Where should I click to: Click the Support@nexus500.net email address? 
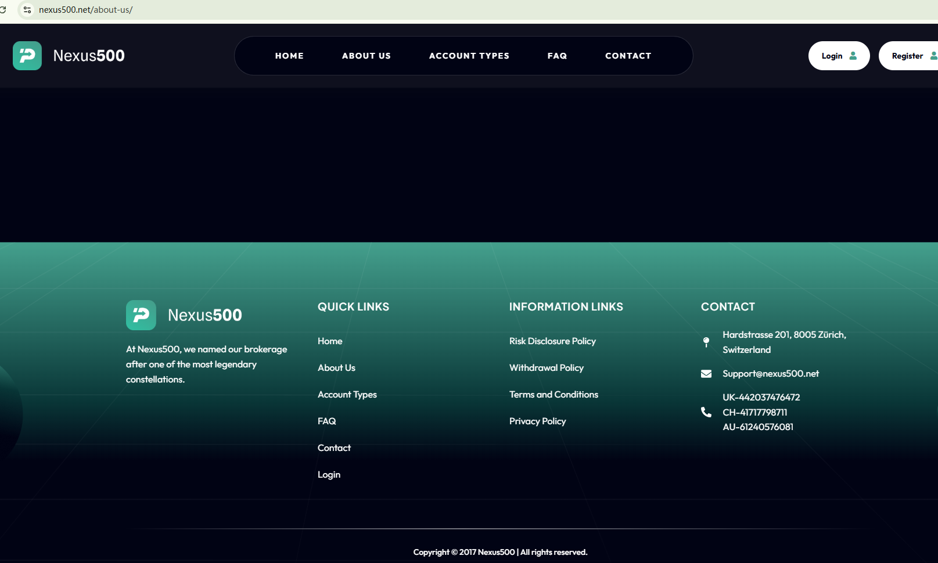pos(770,374)
